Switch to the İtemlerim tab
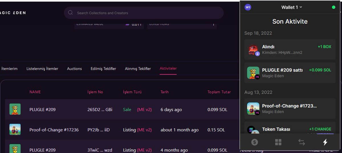This screenshot has height=153, width=342. 9,69
